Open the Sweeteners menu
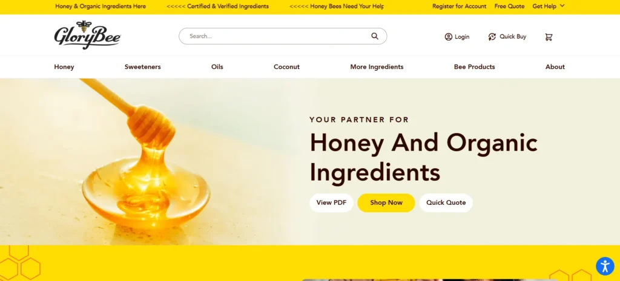 click(x=143, y=66)
